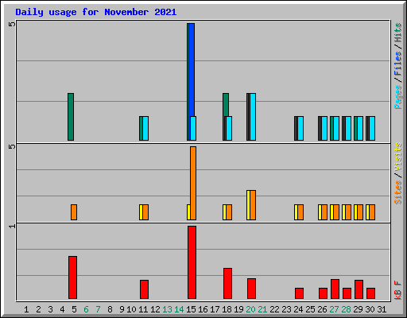The width and height of the screenshot is (407, 318).
Task: Click the cyan Pages bar for day 18
Action: (229, 128)
